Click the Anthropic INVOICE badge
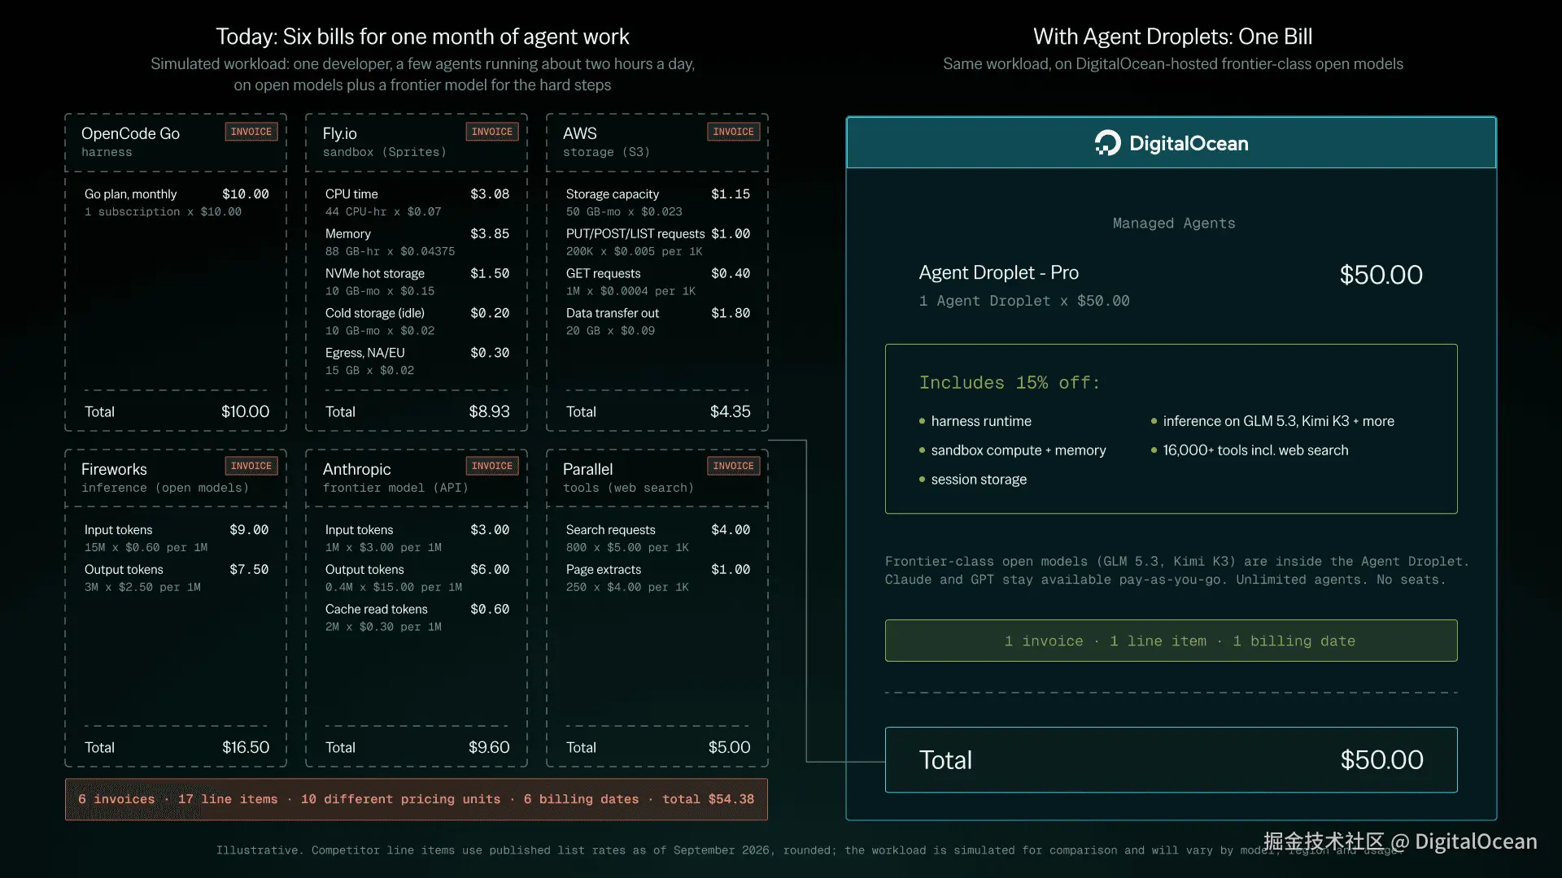 492,466
